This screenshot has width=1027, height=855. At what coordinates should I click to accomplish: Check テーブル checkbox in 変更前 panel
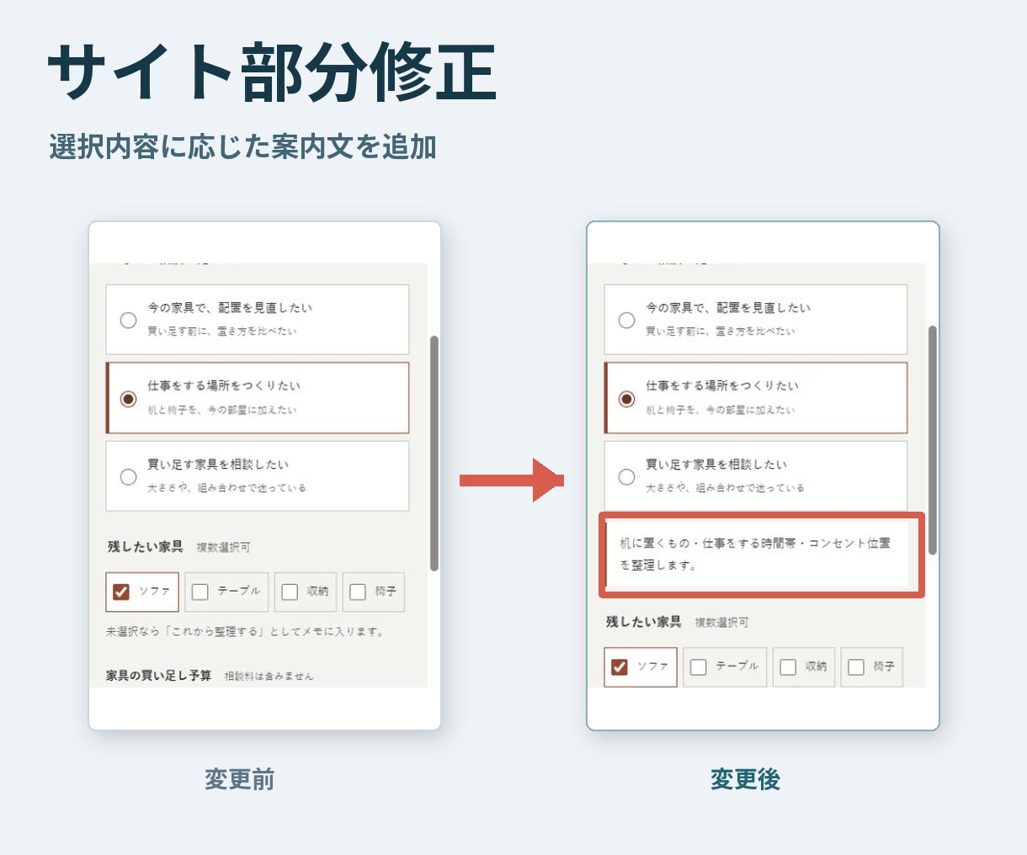click(x=200, y=592)
